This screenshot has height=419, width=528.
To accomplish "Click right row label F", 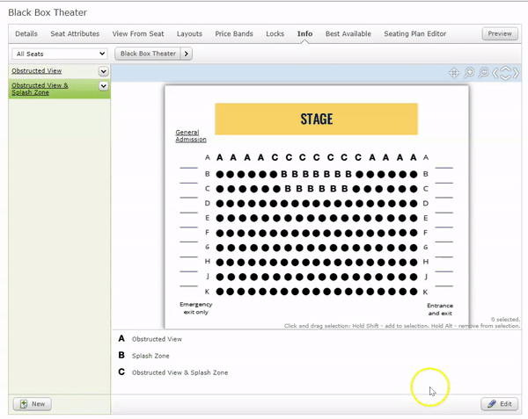I will tap(426, 233).
